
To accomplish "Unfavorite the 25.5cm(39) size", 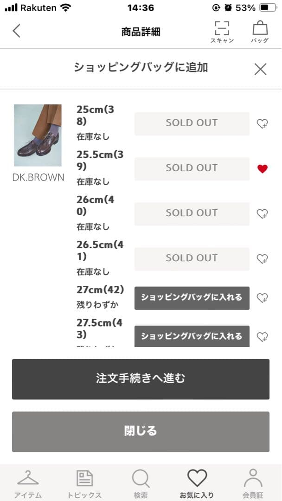I will click(x=263, y=169).
